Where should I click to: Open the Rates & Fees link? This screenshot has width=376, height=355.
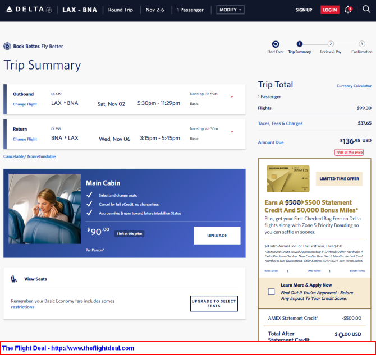click(x=271, y=271)
